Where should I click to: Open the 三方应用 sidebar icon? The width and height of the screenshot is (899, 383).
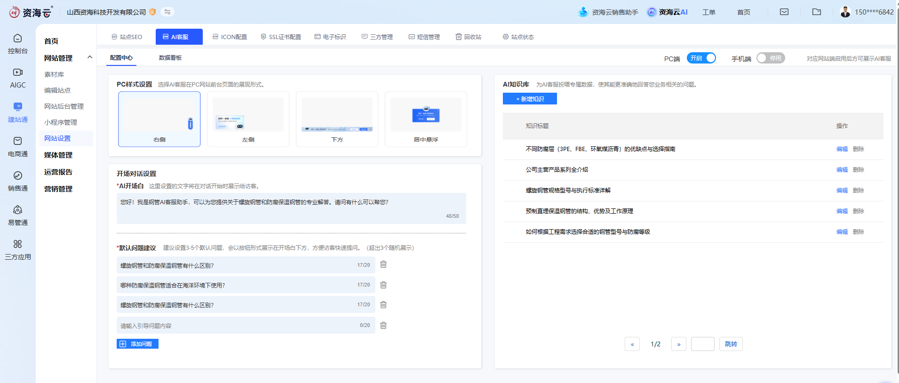pyautogui.click(x=17, y=250)
